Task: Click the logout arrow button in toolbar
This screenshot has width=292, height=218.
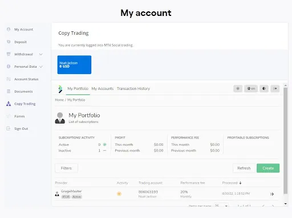Action: coord(275,89)
